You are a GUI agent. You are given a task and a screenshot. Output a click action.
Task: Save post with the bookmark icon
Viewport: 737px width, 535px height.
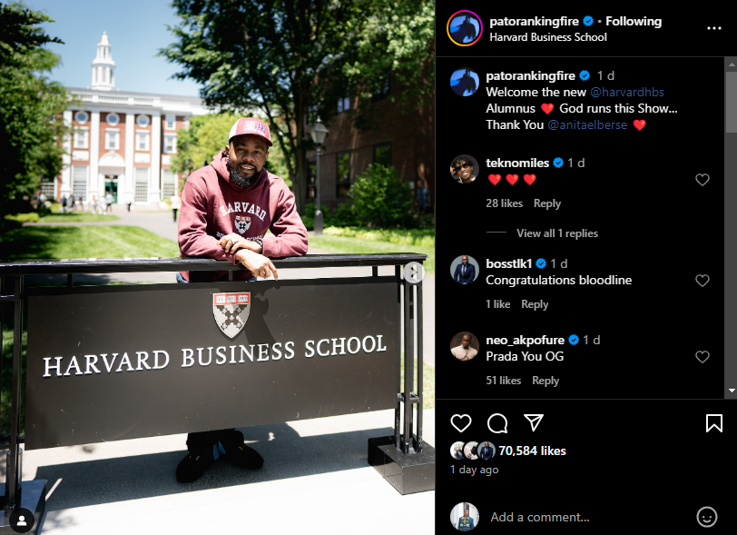(x=714, y=423)
